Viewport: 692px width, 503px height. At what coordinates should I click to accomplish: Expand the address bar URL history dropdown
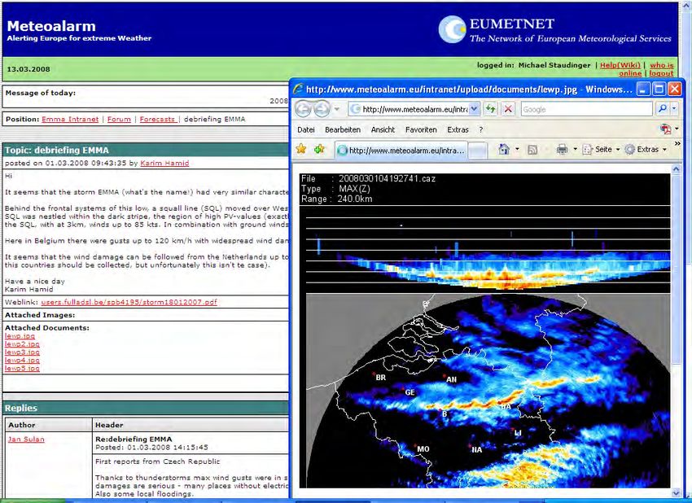(475, 109)
